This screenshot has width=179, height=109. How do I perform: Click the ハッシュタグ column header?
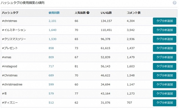tap(10, 13)
